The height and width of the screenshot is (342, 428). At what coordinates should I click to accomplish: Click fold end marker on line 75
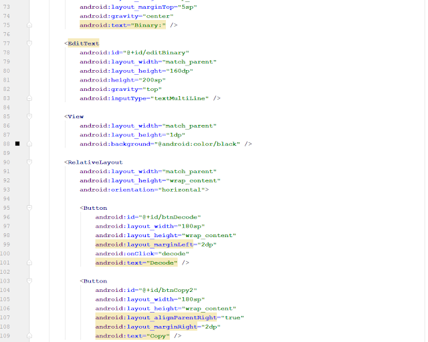tap(29, 25)
